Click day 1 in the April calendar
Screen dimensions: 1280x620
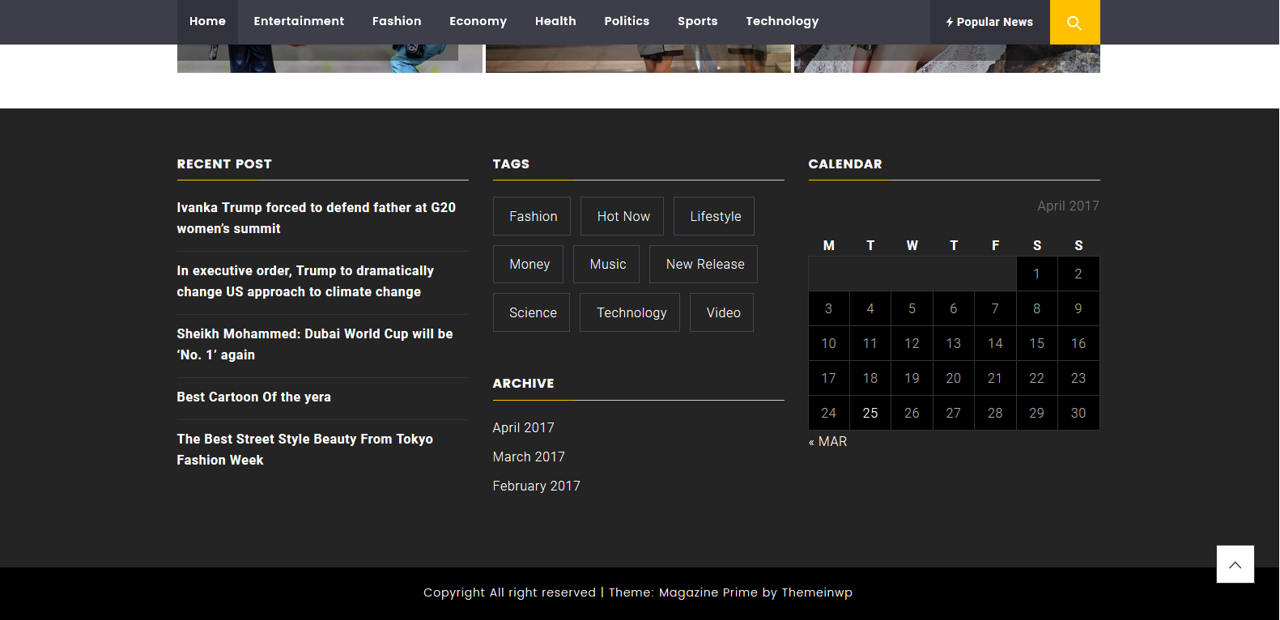tap(1036, 274)
